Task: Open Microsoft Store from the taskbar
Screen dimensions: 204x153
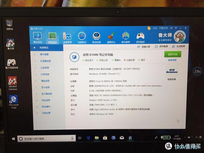Action: [105, 138]
